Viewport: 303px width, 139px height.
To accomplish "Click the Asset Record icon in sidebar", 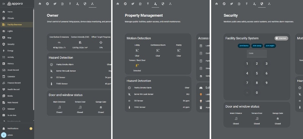I will tap(3, 70).
